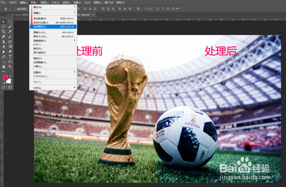Select the Path Selection tool
Screen dimensions: 286x187
click(x=3, y=62)
